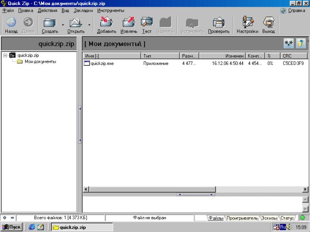Open the Закладки menu

pos(83,10)
